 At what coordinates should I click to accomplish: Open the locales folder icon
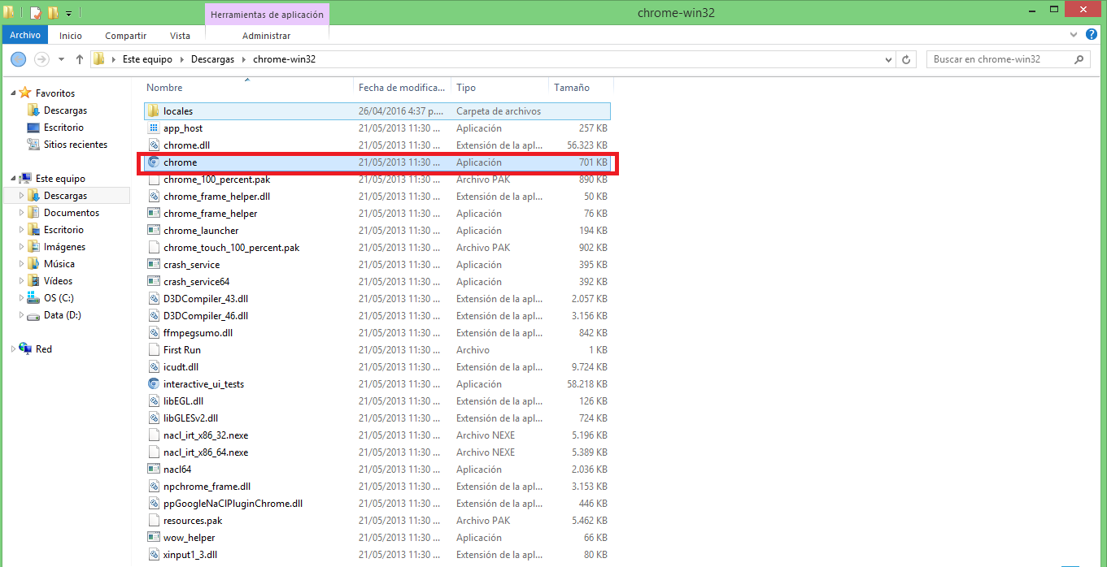[154, 111]
